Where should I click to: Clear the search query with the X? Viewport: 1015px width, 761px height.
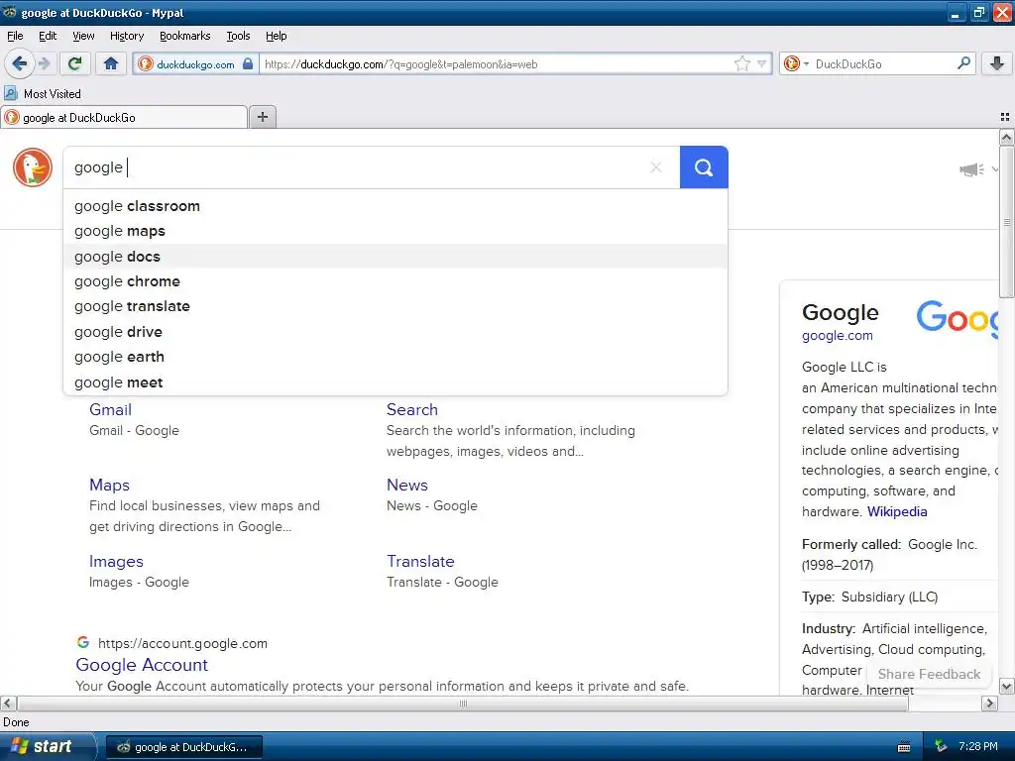(x=656, y=167)
